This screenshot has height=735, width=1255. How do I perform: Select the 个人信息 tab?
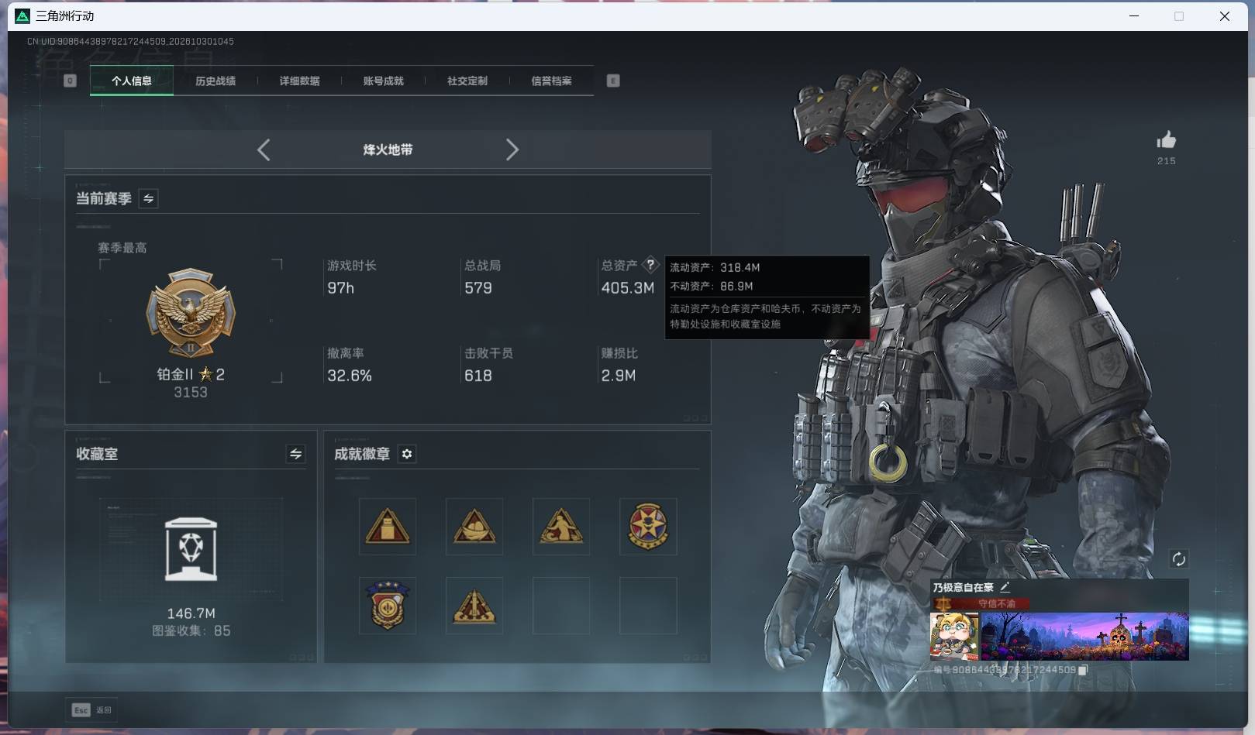pos(132,81)
